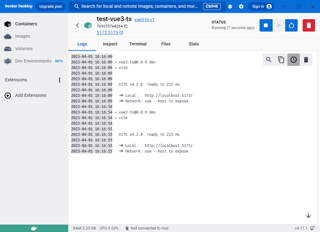Click the CPU 0.03% indicator
This screenshot has height=232, width=320.
point(109,228)
